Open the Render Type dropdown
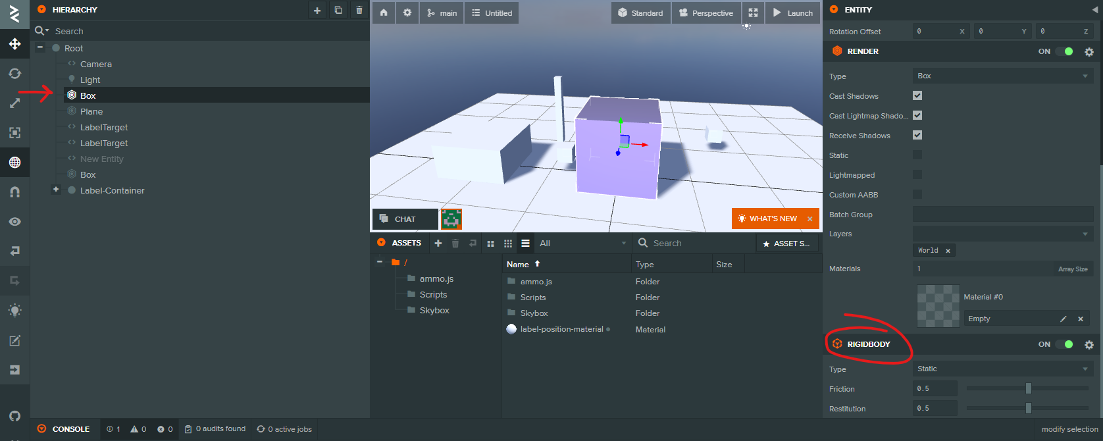The height and width of the screenshot is (441, 1103). (1002, 76)
